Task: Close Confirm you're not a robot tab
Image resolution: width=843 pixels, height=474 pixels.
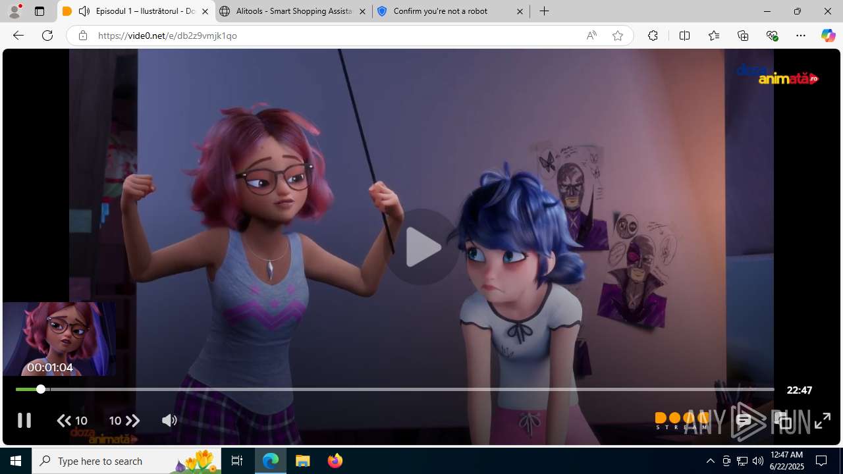Action: 520,11
